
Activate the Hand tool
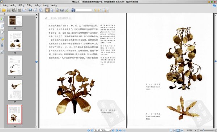(47, 10)
